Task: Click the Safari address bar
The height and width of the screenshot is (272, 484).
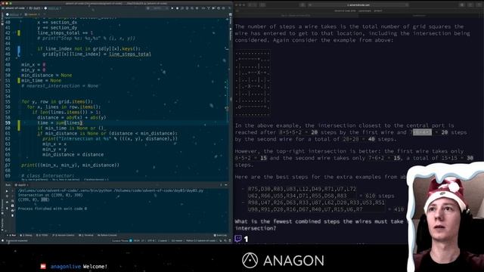Action: pos(358,5)
